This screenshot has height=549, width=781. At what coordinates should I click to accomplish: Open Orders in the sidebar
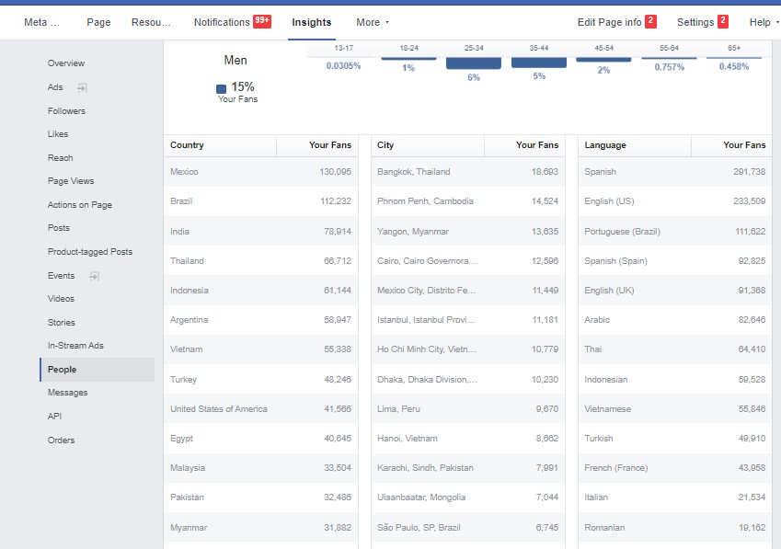[x=61, y=440]
